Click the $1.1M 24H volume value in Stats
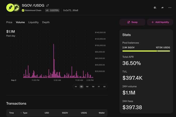This screenshot has width=176, height=117. click(129, 93)
